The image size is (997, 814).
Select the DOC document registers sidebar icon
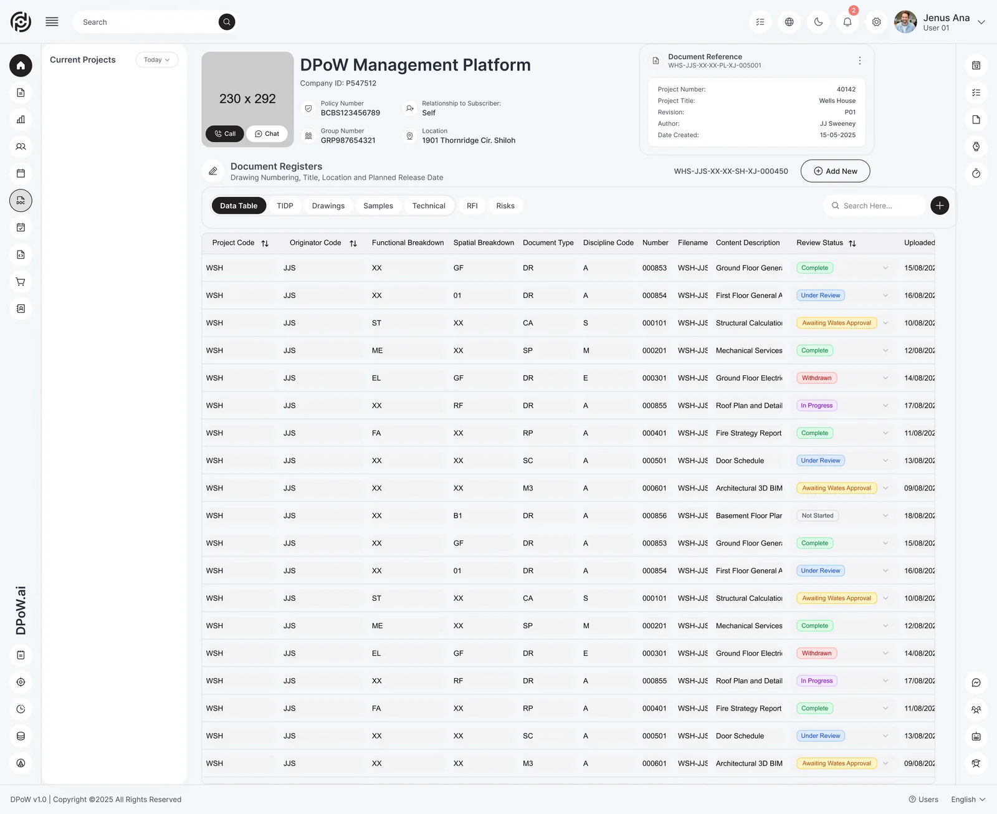click(x=21, y=201)
